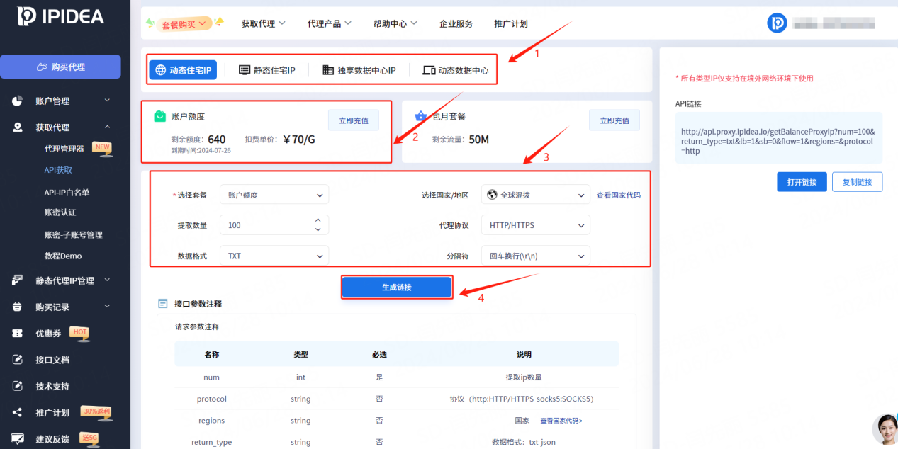
Task: Select the 动态住宅IP tab
Action: [183, 70]
